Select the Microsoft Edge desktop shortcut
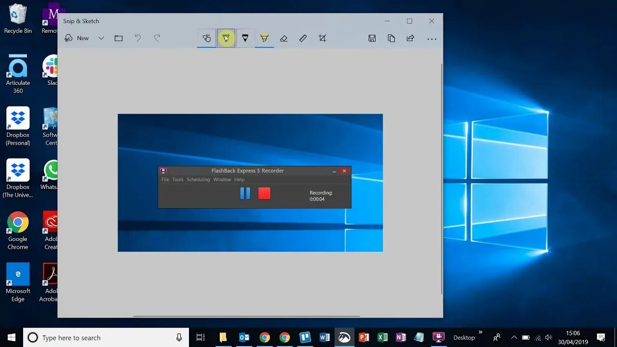Image resolution: width=617 pixels, height=347 pixels. pyautogui.click(x=18, y=282)
